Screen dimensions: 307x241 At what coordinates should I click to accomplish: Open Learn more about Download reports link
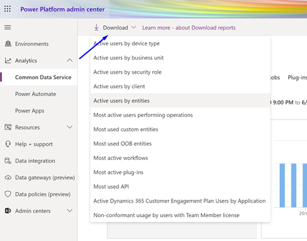point(189,28)
